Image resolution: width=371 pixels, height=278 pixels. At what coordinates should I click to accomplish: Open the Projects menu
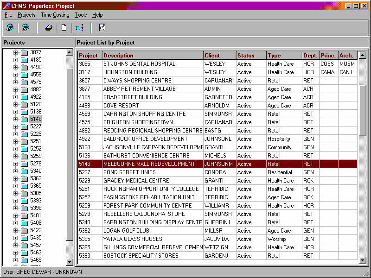pos(26,15)
